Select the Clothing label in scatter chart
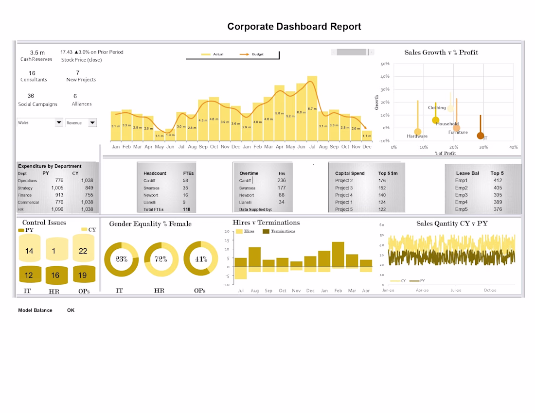Screen dimensions: 535x413 (x=437, y=107)
